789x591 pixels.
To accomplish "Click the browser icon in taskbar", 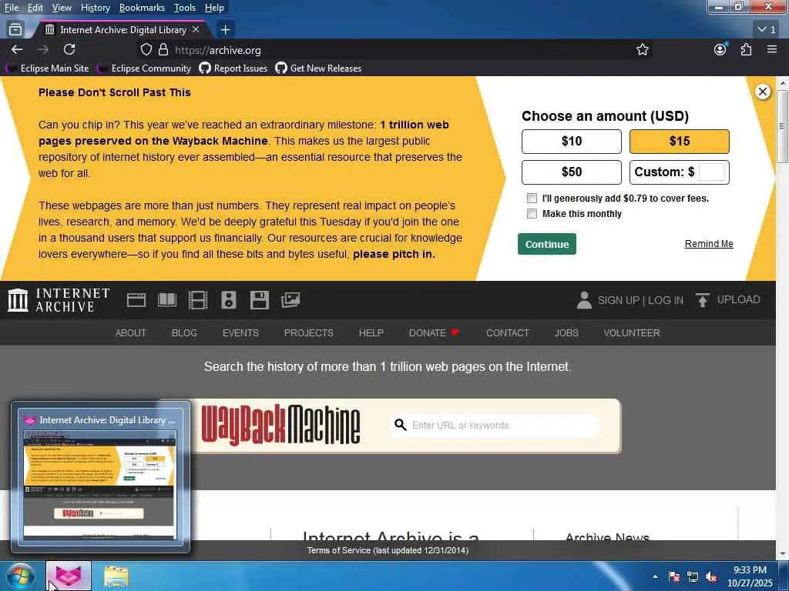I will pos(69,576).
